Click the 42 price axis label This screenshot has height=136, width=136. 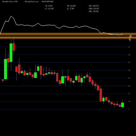coord(129,55)
